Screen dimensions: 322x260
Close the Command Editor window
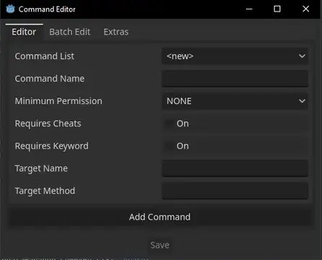coord(306,9)
